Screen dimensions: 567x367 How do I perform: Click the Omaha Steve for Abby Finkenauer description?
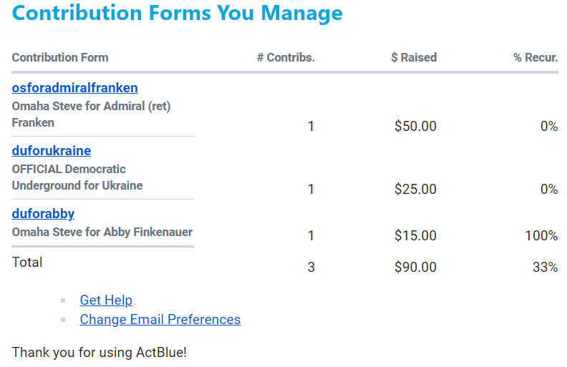click(x=102, y=232)
